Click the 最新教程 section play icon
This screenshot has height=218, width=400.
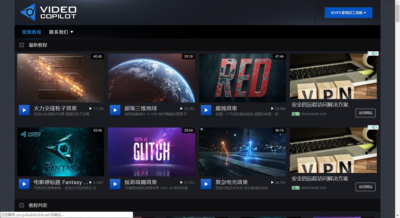pos(21,45)
